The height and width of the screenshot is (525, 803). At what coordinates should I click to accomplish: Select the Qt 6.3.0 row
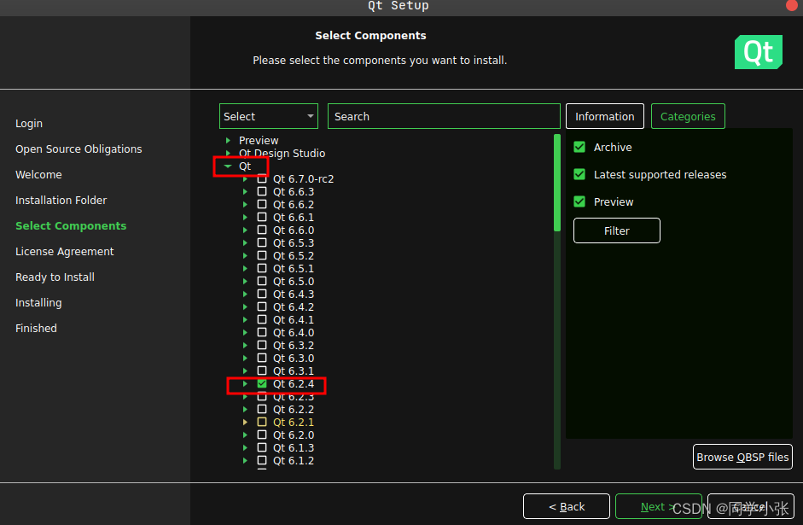pyautogui.click(x=294, y=358)
